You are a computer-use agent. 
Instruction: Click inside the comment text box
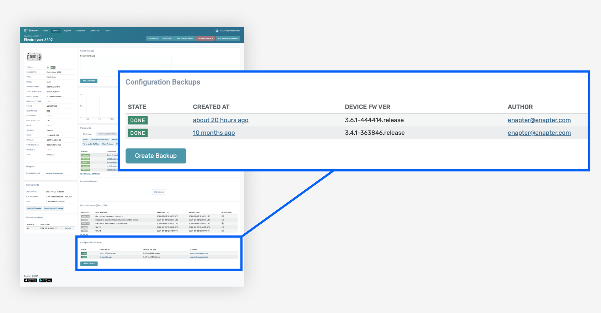pyautogui.click(x=126, y=67)
